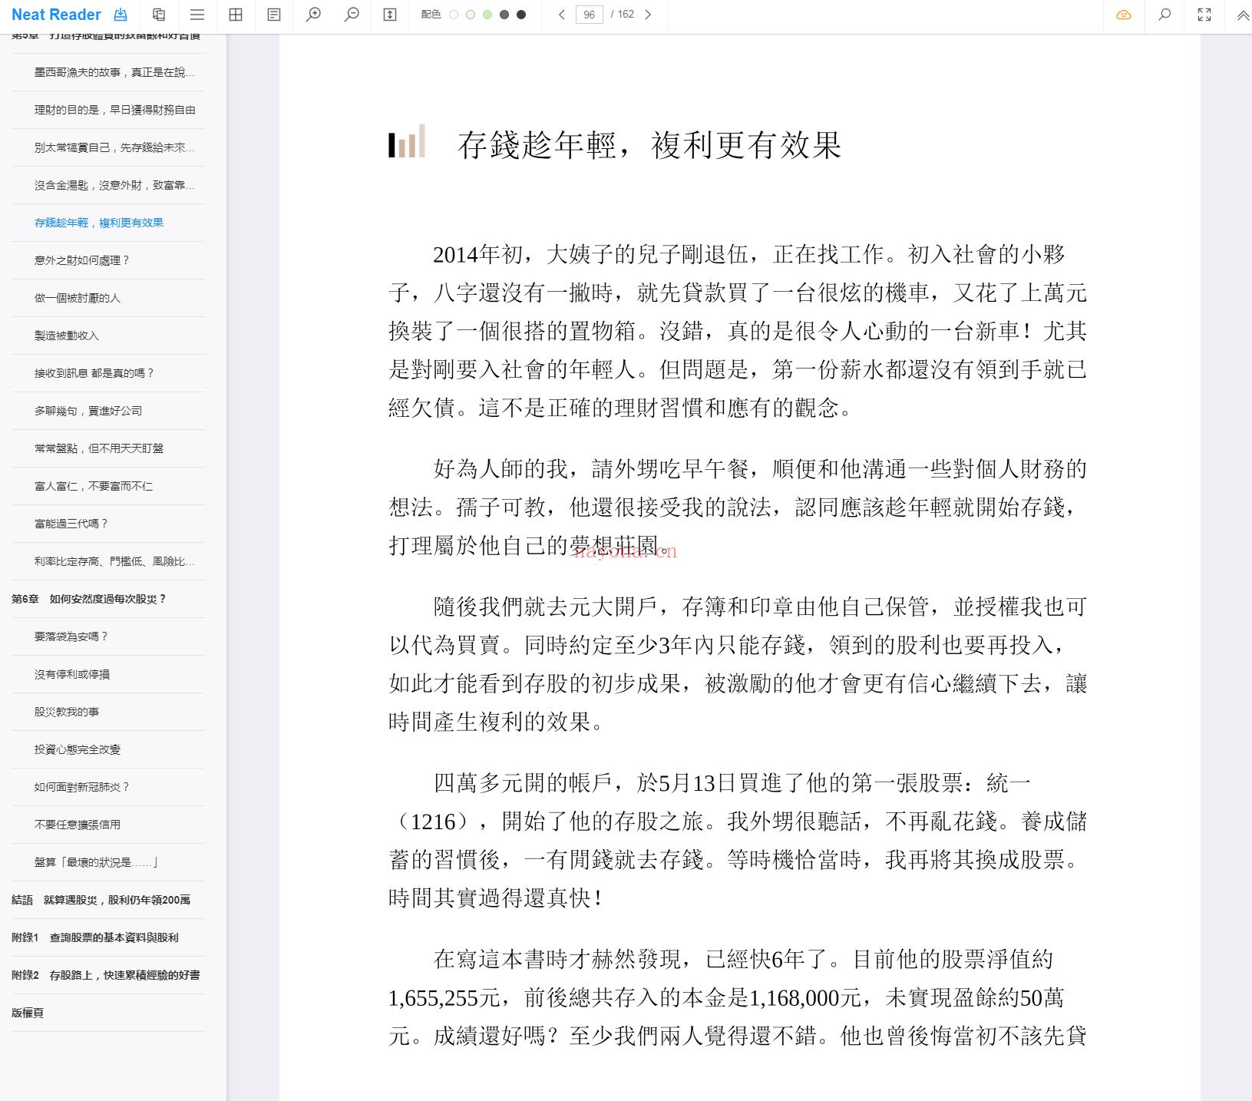Click the 配色 label in toolbar

[431, 15]
